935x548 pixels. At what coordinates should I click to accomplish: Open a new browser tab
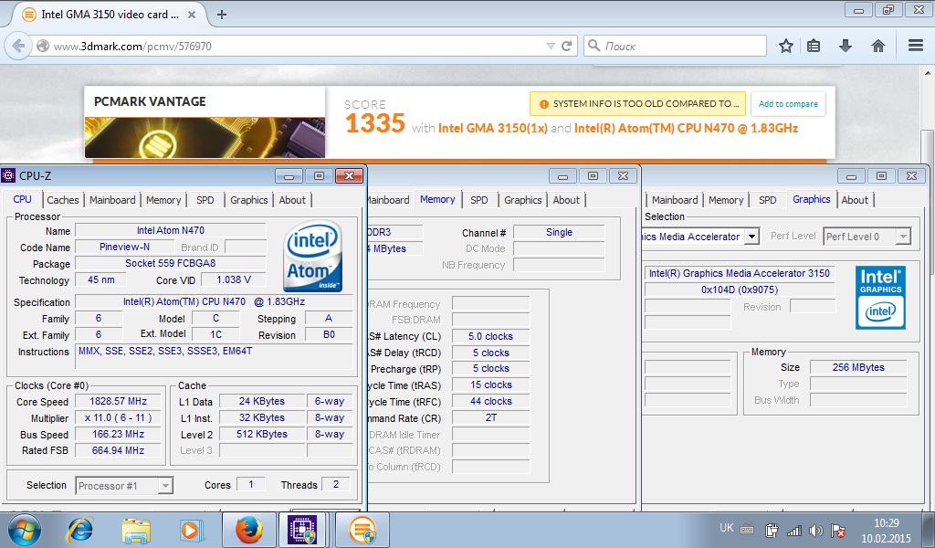(x=222, y=15)
